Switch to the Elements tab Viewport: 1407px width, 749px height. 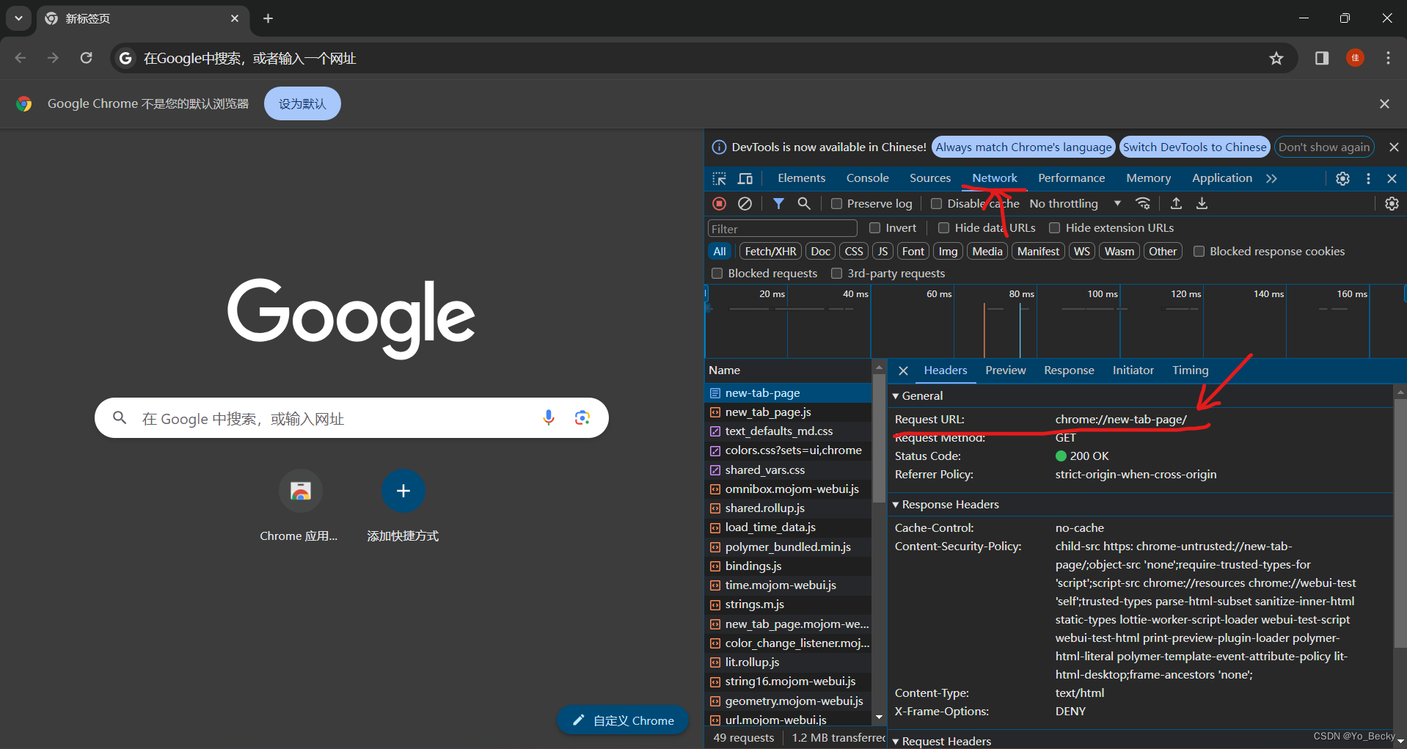click(x=801, y=178)
